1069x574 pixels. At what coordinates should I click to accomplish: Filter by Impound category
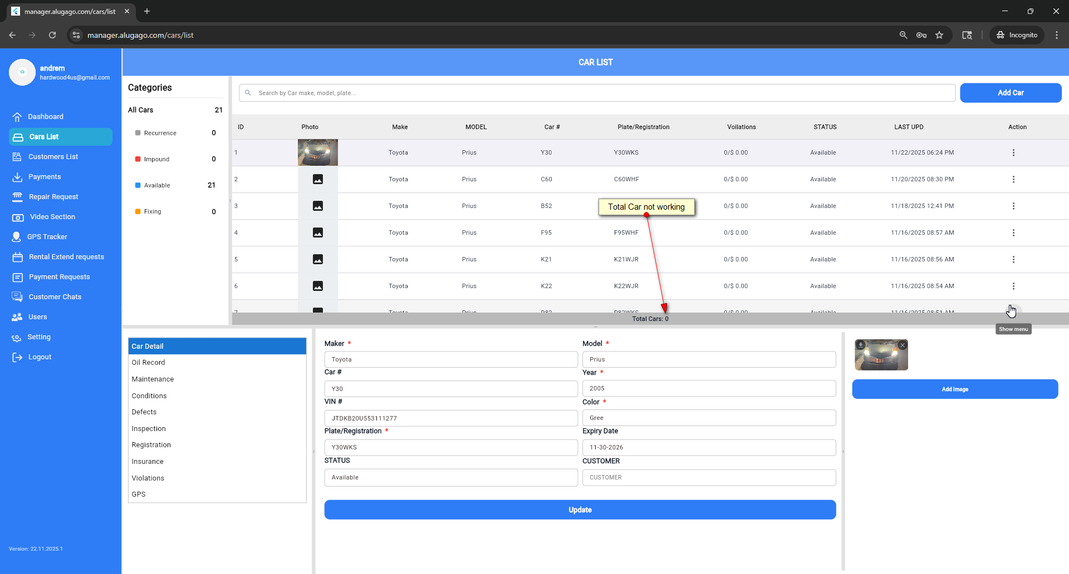pyautogui.click(x=156, y=160)
